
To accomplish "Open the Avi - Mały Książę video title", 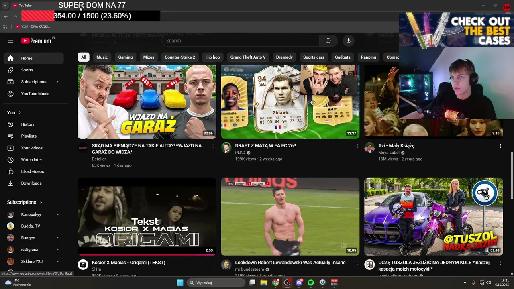I will click(396, 146).
